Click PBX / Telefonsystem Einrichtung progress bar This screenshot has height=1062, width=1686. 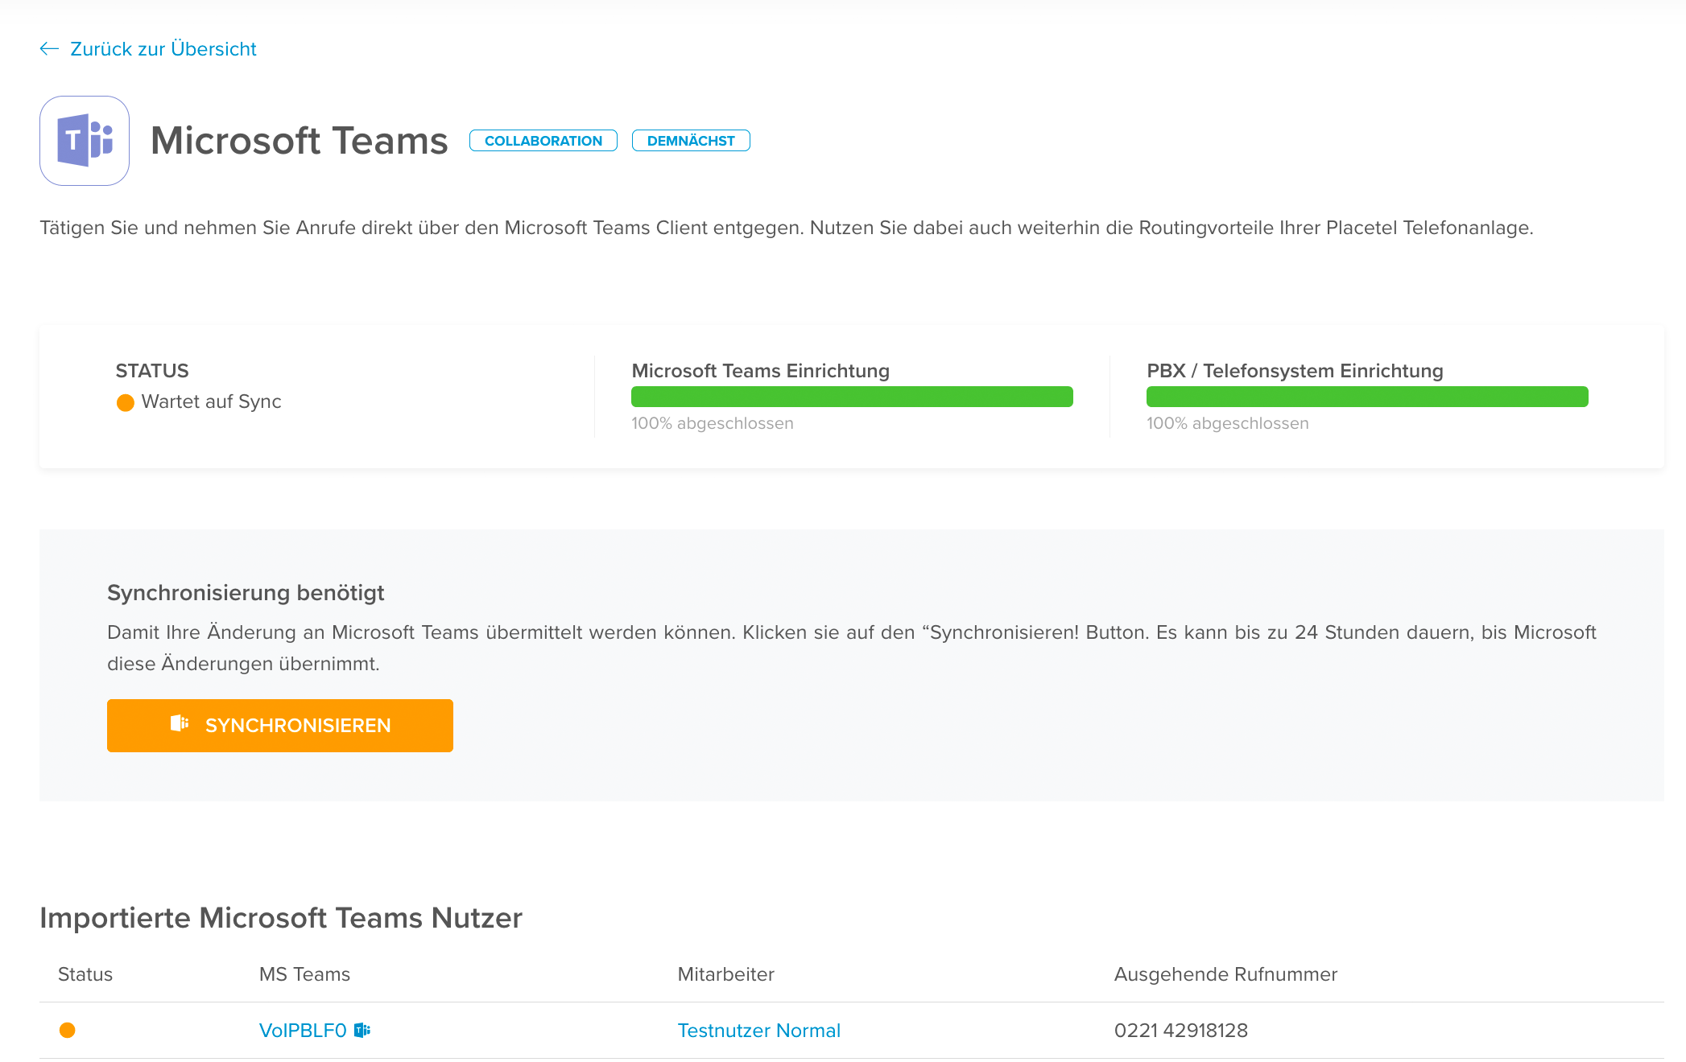point(1367,397)
